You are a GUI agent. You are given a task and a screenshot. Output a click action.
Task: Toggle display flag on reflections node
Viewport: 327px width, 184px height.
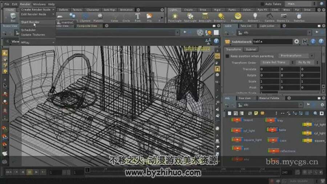pos(278,151)
